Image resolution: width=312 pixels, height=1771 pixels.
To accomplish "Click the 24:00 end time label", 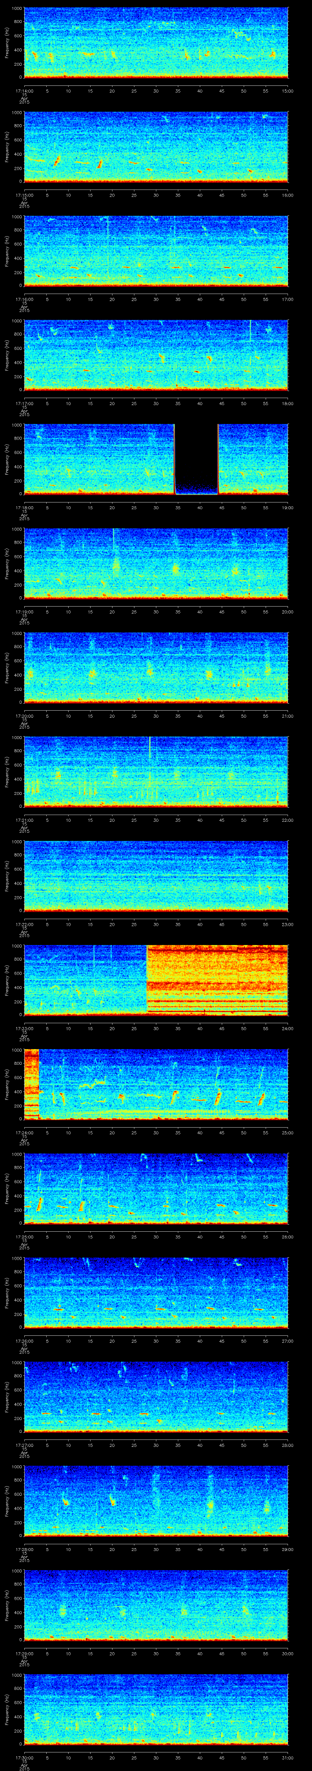I will (x=287, y=1028).
